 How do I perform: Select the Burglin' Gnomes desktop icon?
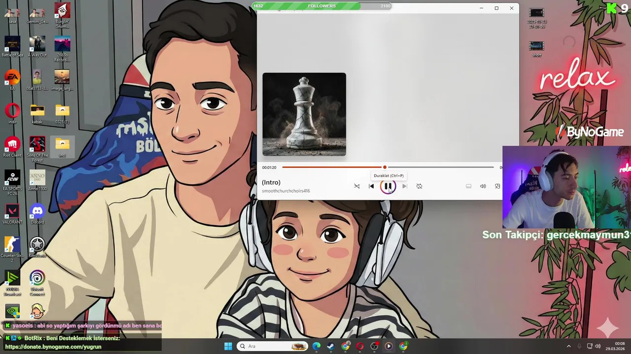(62, 15)
